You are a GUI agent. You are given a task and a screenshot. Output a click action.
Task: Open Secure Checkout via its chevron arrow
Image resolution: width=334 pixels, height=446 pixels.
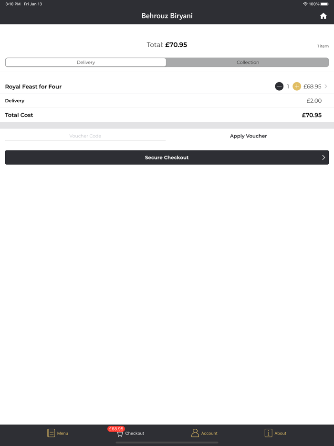coord(323,157)
